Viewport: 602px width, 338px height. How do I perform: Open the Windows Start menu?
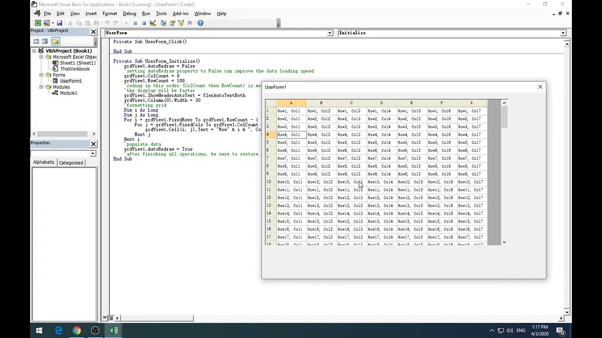coord(39,330)
